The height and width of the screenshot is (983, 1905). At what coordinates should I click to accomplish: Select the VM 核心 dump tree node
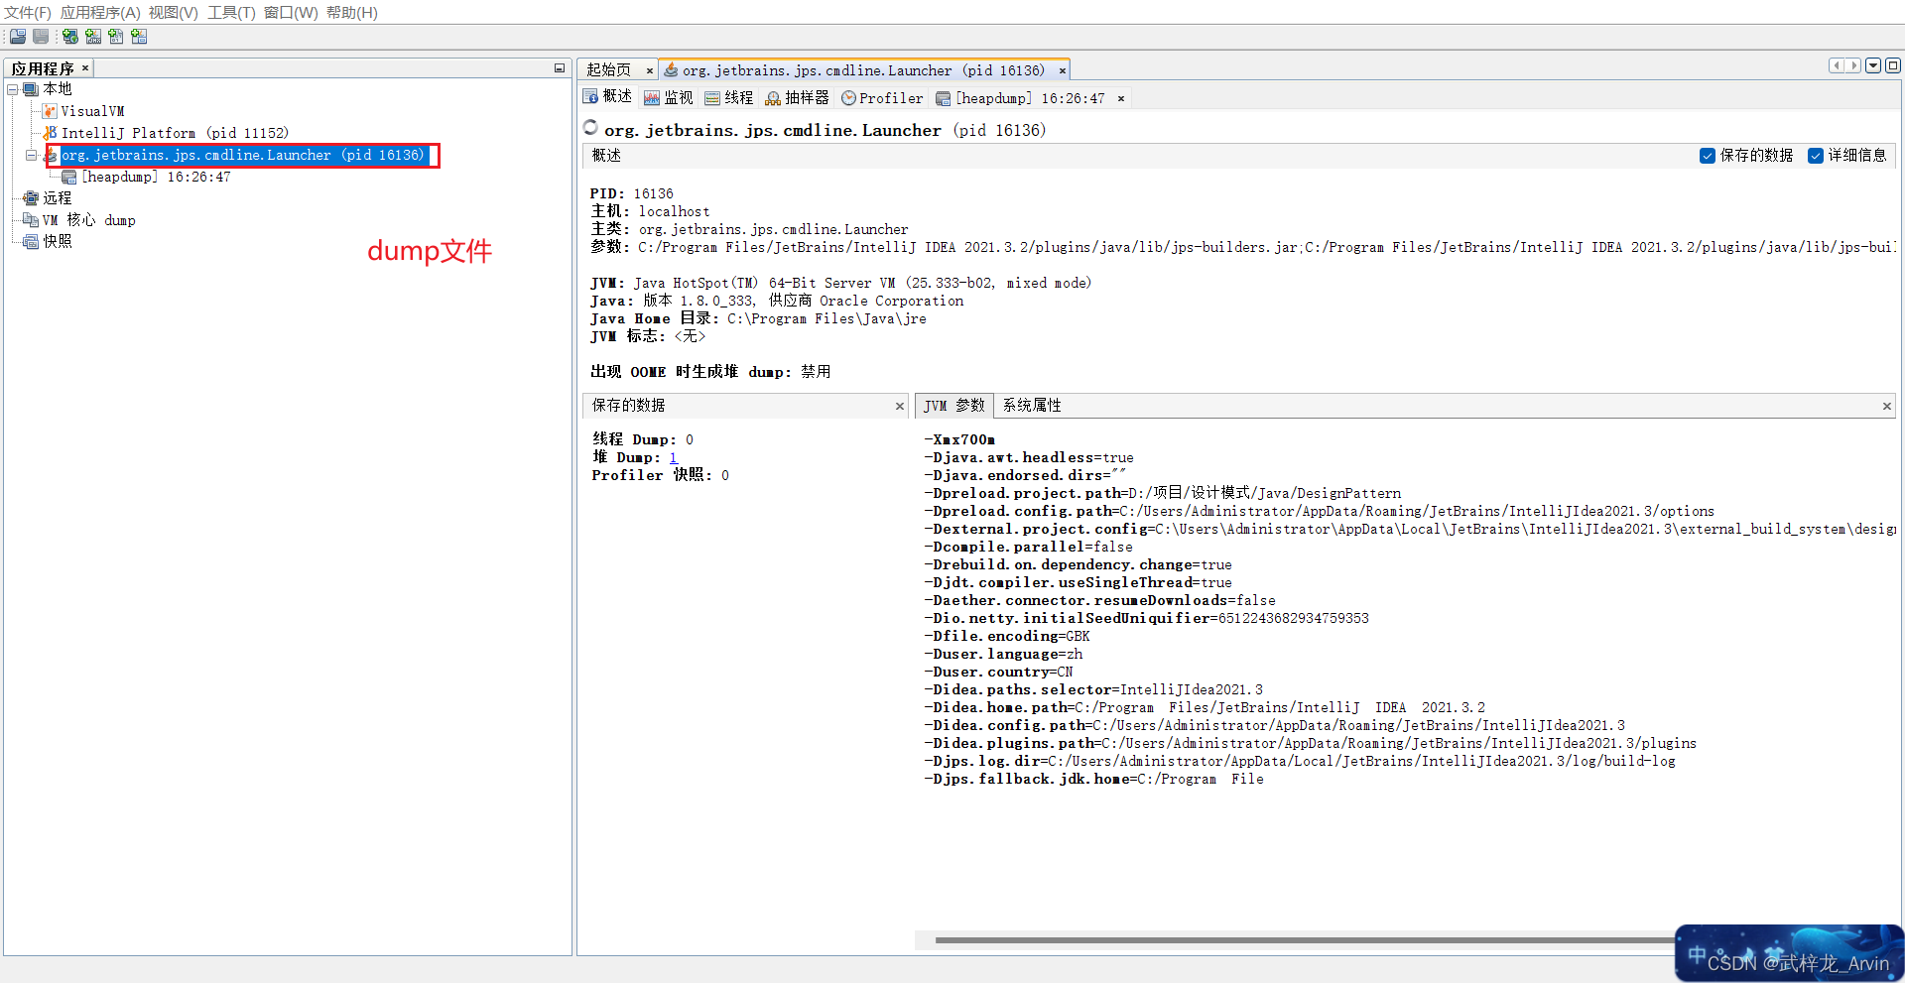click(x=89, y=220)
